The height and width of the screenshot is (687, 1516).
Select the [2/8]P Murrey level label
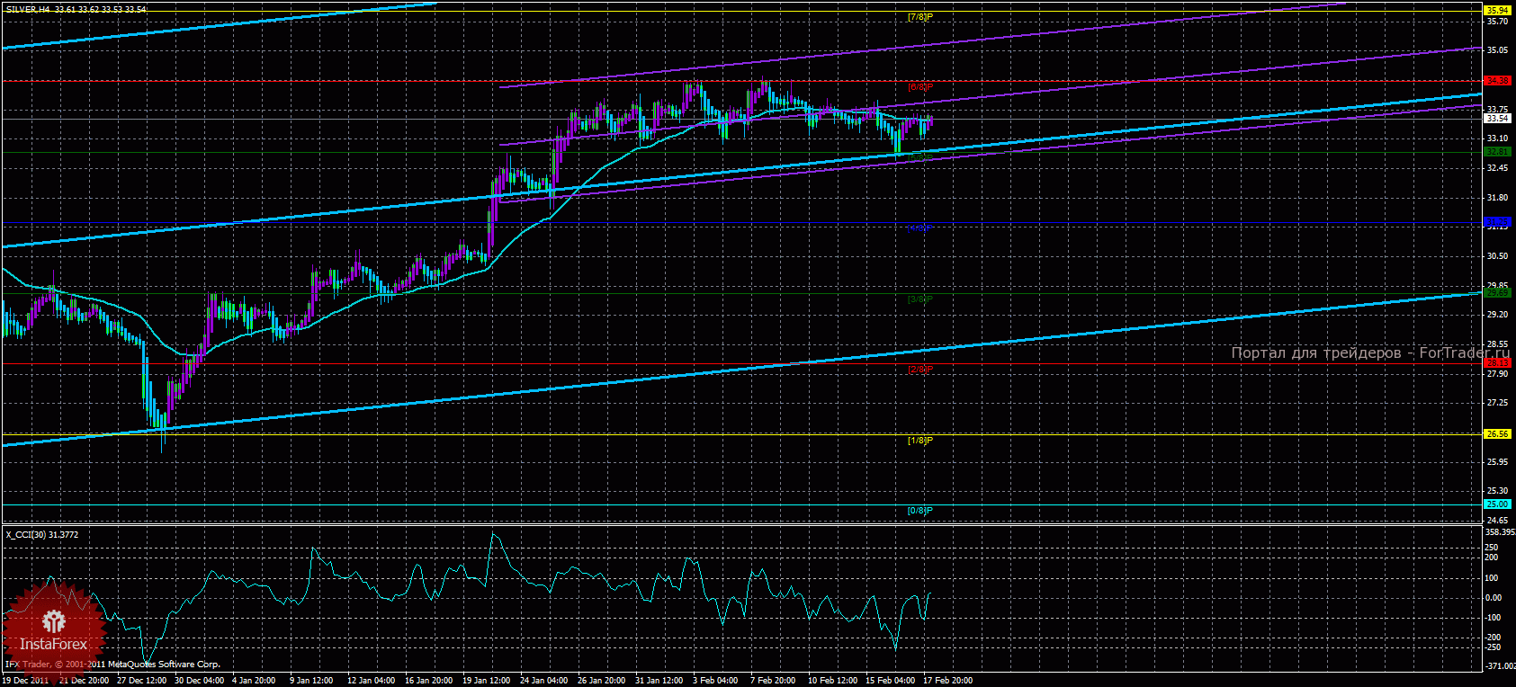click(919, 370)
